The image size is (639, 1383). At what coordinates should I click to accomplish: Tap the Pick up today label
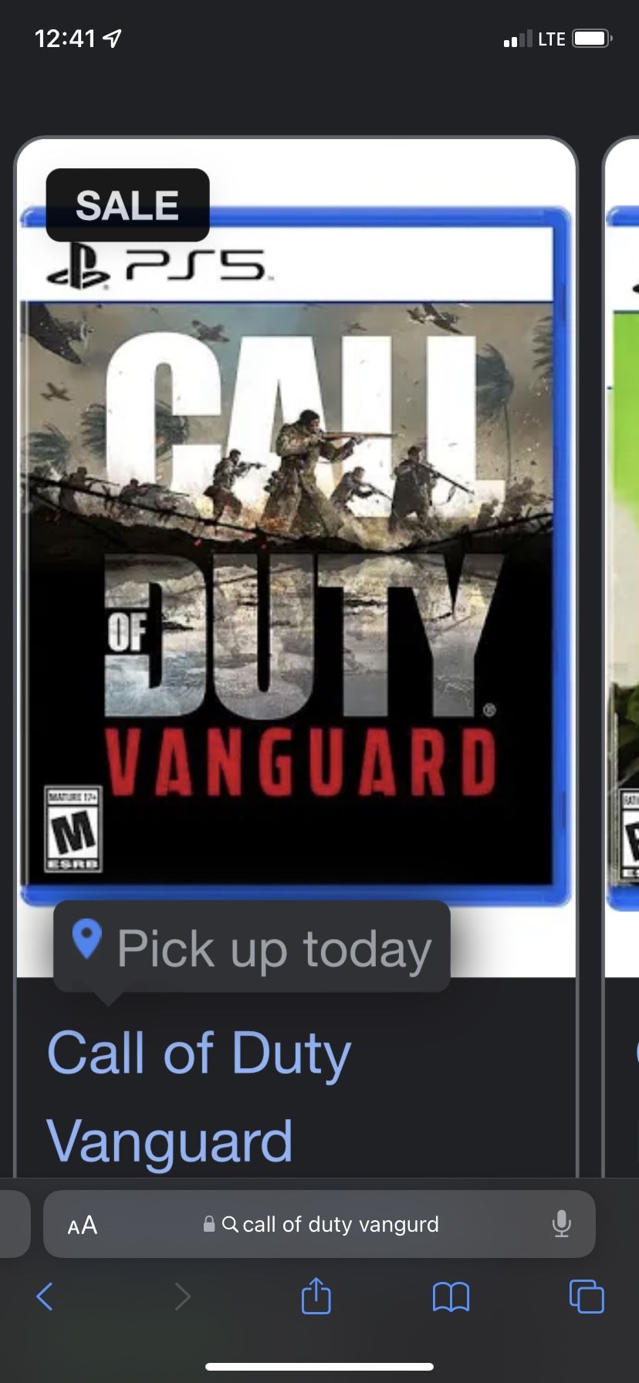[x=274, y=948]
